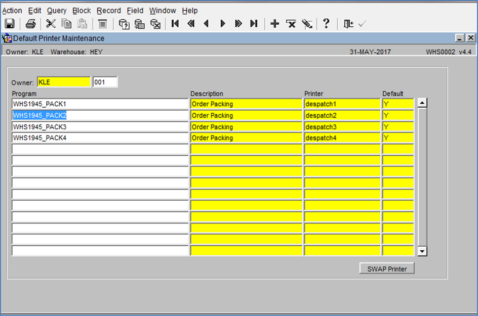This screenshot has width=478, height=316.
Task: Click the Save toolbar icon
Action: pos(10,24)
